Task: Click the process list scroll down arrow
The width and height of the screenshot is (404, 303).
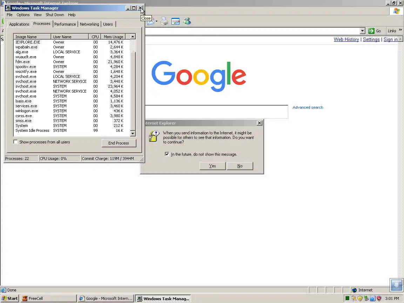Action: [x=133, y=133]
